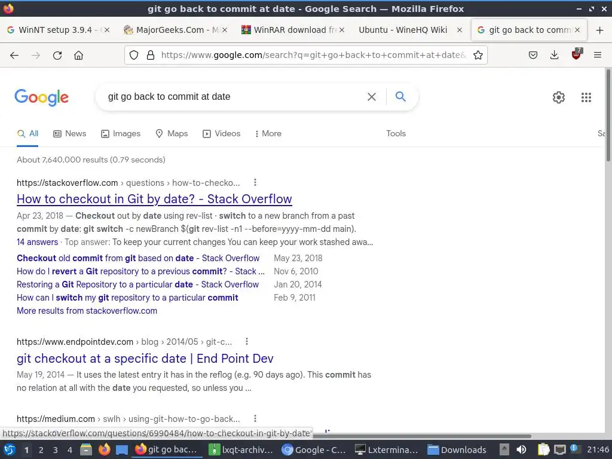612x459 pixels.
Task: Open options for the endpointdev.com result
Action: tap(247, 341)
